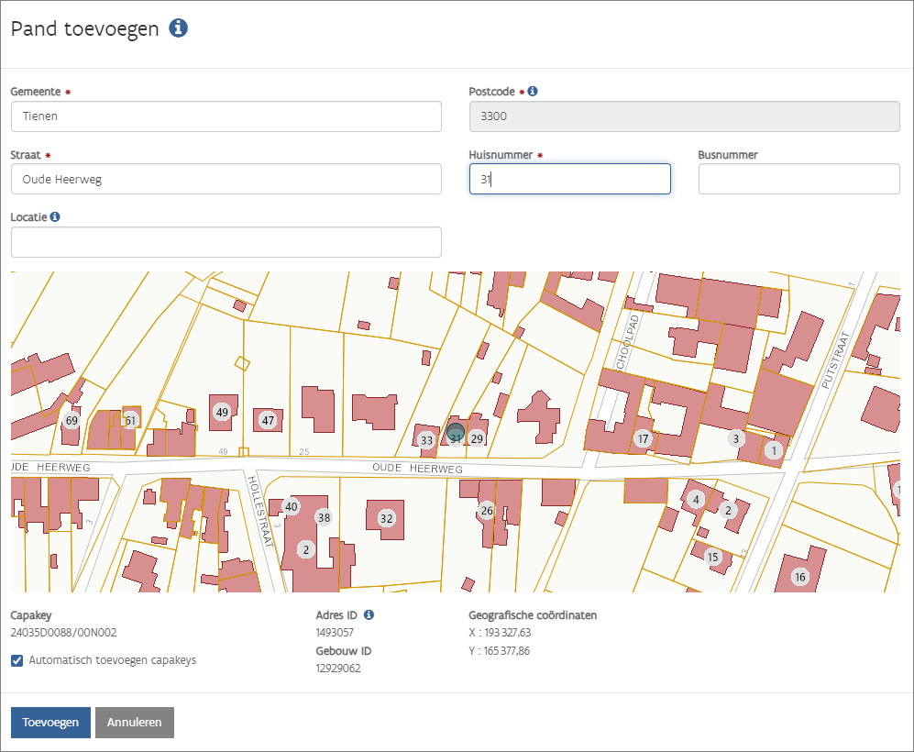Click the info icon beside Locatie label
Image resolution: width=914 pixels, height=752 pixels.
click(x=55, y=217)
